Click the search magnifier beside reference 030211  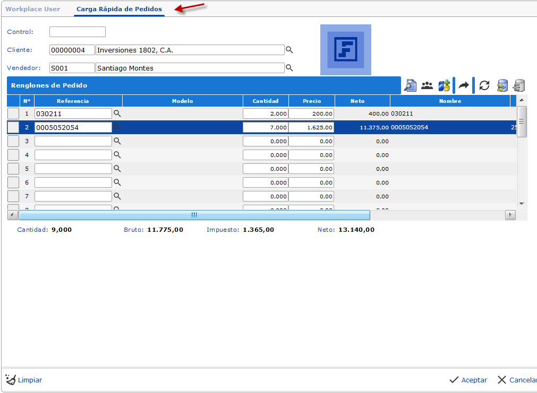click(117, 113)
